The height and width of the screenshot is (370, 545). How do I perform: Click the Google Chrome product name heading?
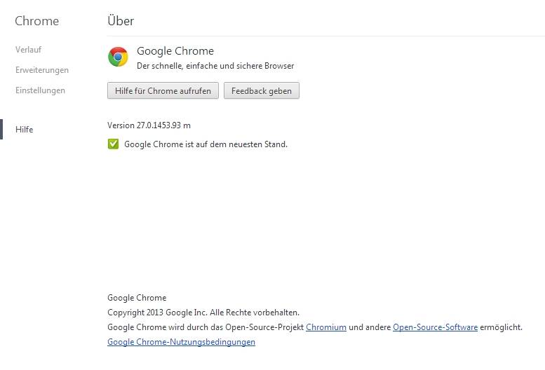(175, 51)
